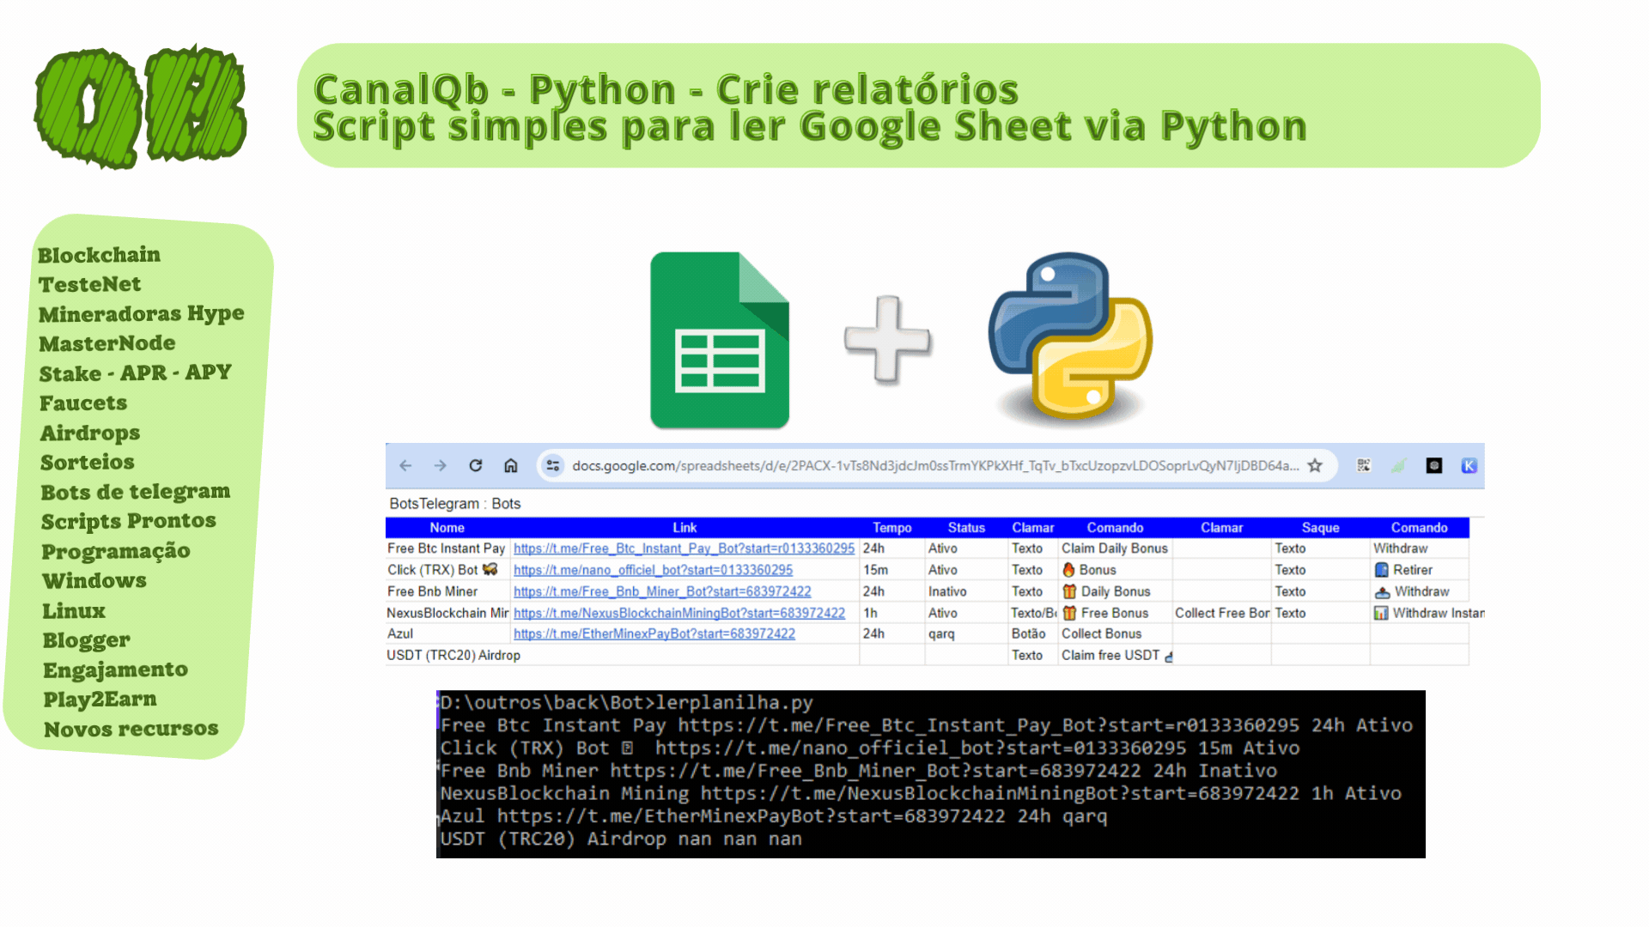Click the Status column header
The height and width of the screenshot is (927, 1649).
point(966,528)
